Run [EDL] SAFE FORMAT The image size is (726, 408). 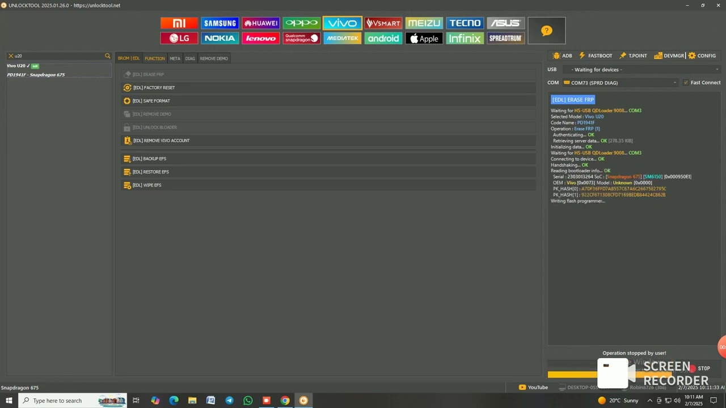click(x=329, y=101)
